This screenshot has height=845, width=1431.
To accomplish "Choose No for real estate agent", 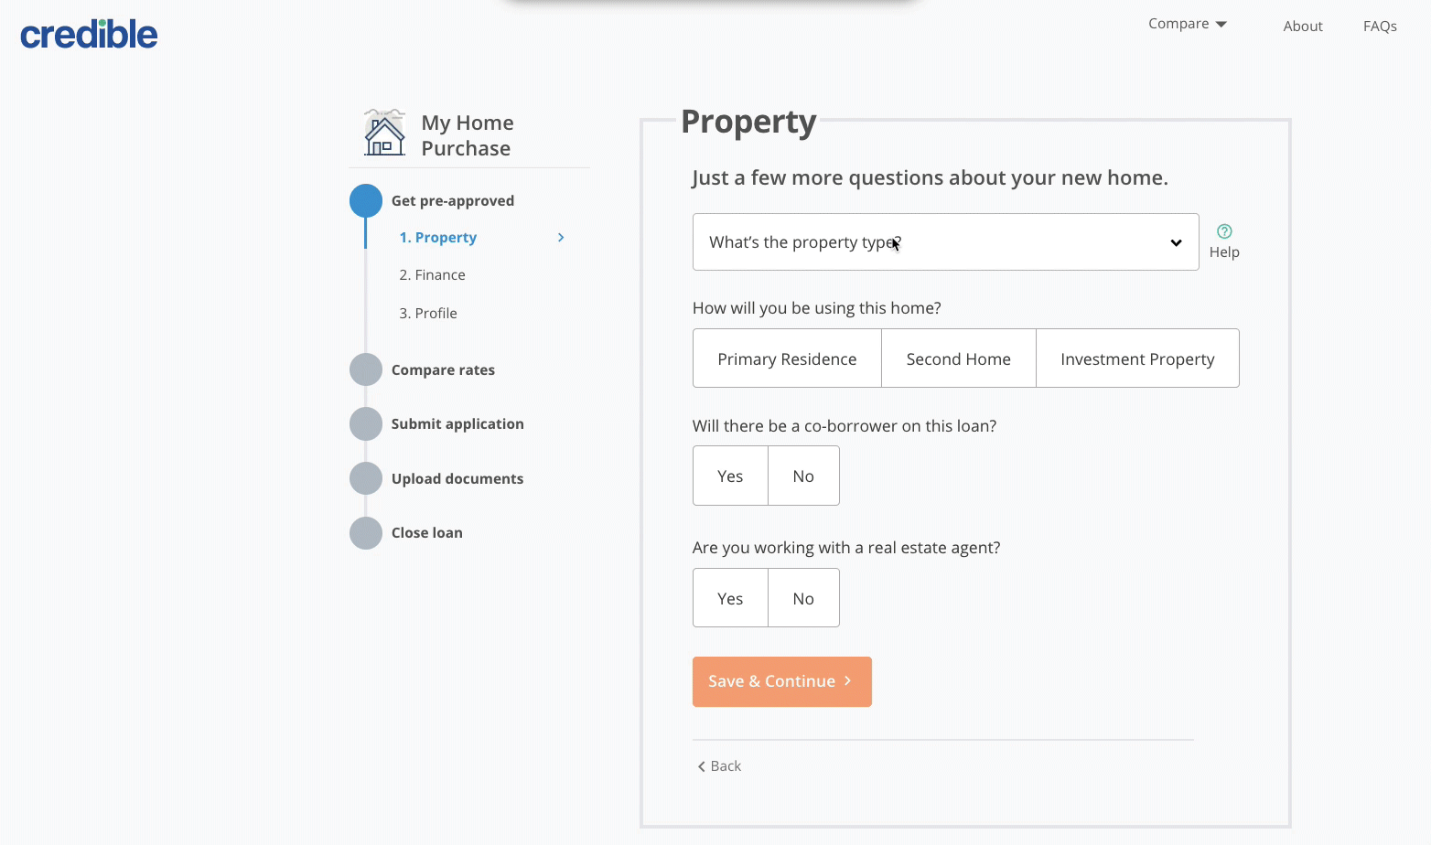I will point(803,598).
